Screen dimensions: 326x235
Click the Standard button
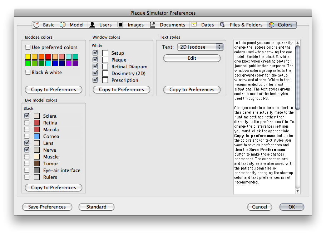click(x=96, y=207)
